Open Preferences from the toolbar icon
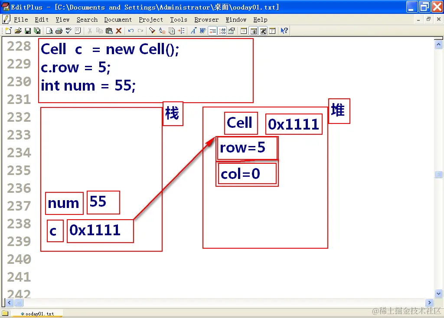This screenshot has width=444, height=318. coord(232,31)
